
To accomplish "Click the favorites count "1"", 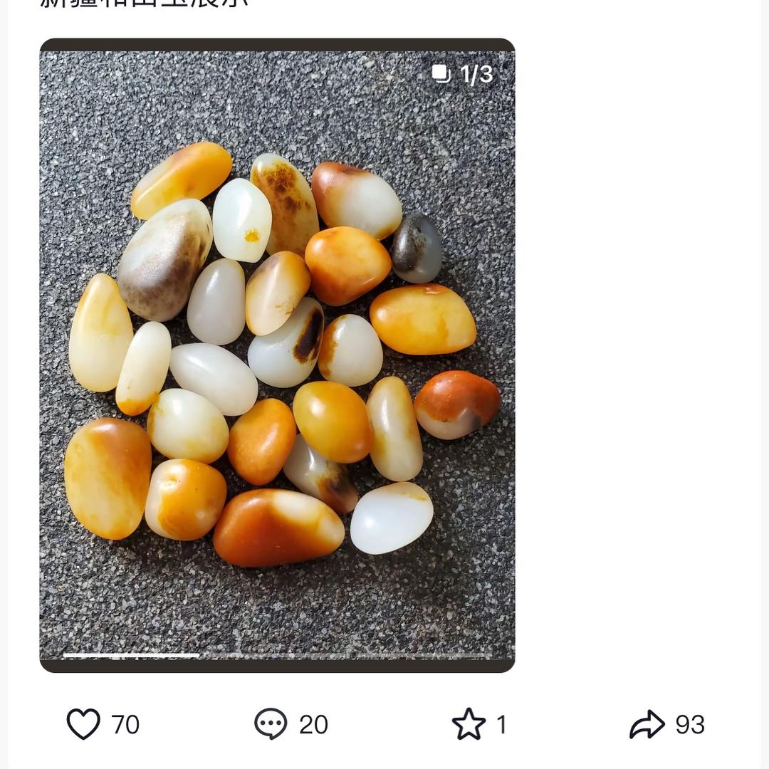I will coord(501,725).
